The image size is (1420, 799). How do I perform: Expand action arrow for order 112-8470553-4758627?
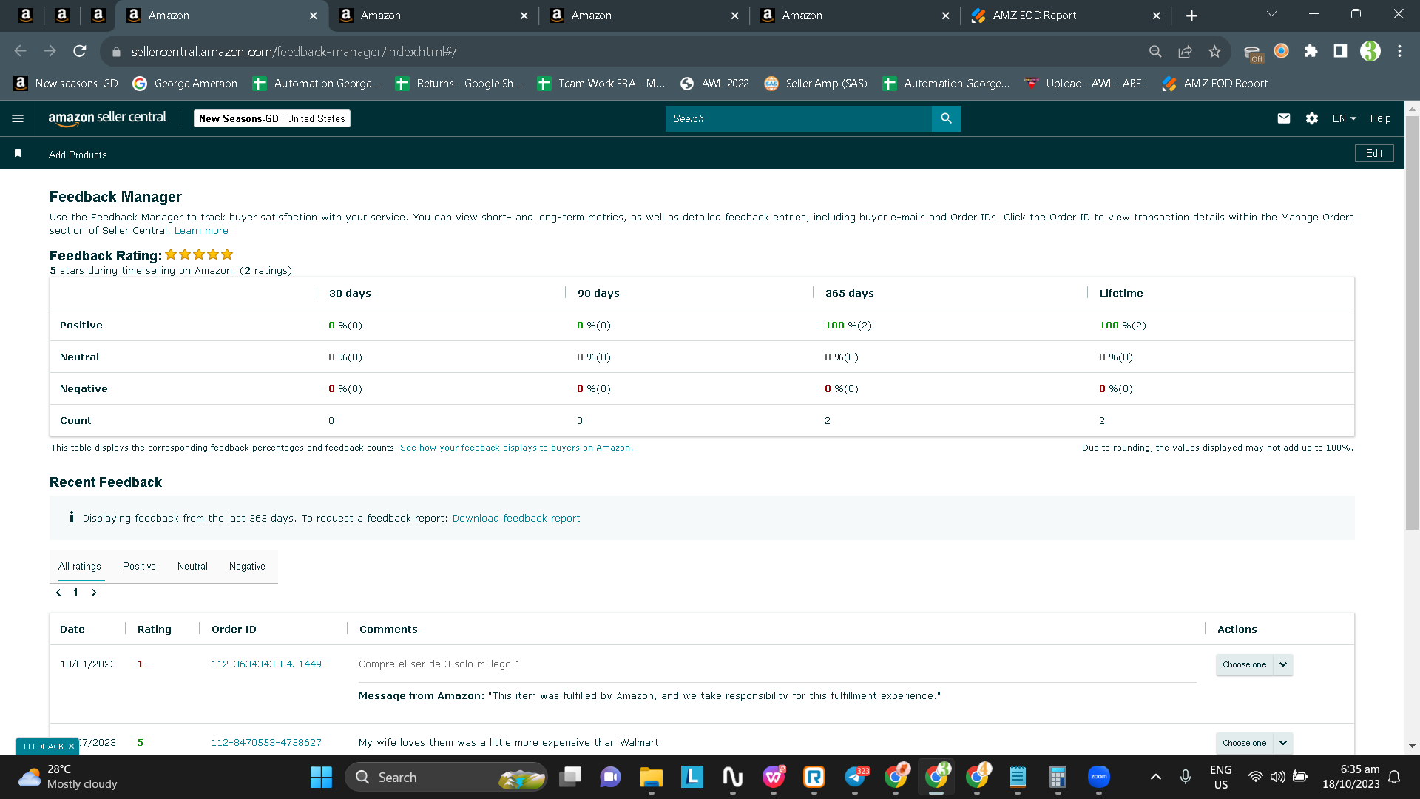click(1283, 743)
